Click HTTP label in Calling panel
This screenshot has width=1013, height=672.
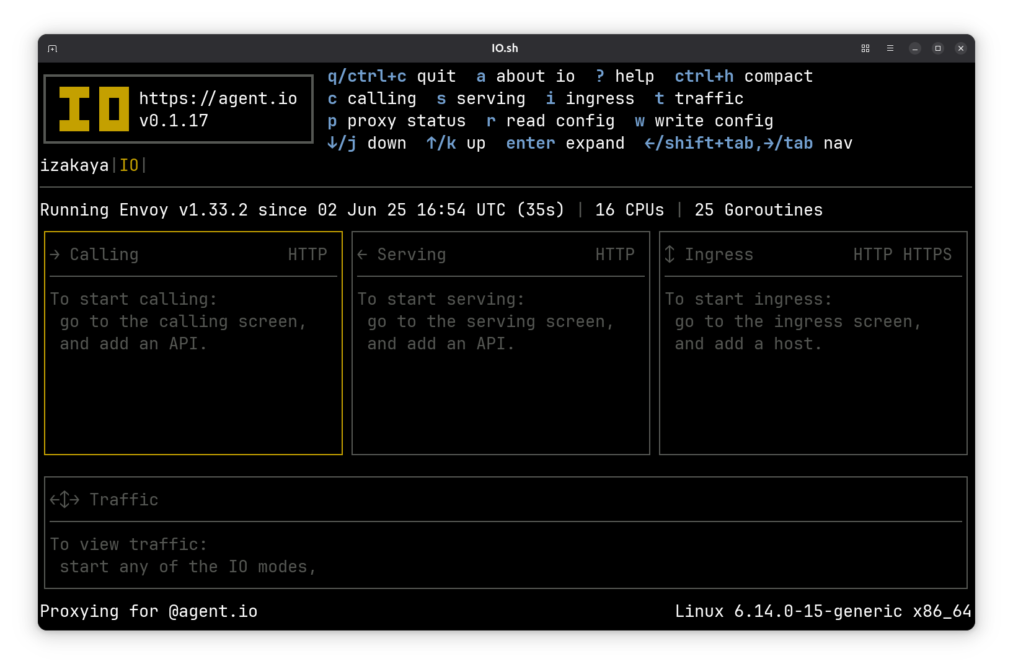pyautogui.click(x=307, y=255)
